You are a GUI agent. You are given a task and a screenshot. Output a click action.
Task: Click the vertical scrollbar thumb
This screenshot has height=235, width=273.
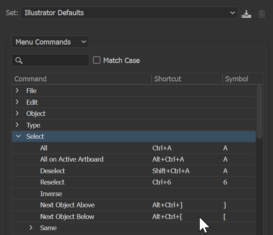tap(259, 111)
